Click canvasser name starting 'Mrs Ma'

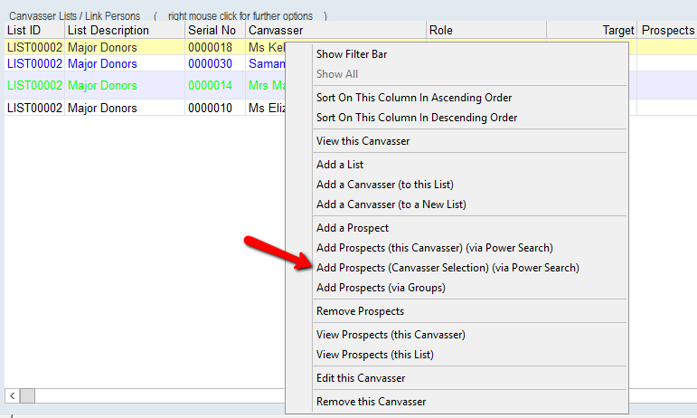point(267,85)
